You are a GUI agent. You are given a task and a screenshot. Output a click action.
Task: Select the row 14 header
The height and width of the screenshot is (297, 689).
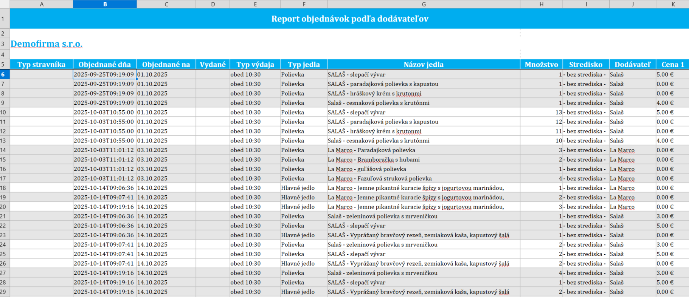click(x=5, y=150)
